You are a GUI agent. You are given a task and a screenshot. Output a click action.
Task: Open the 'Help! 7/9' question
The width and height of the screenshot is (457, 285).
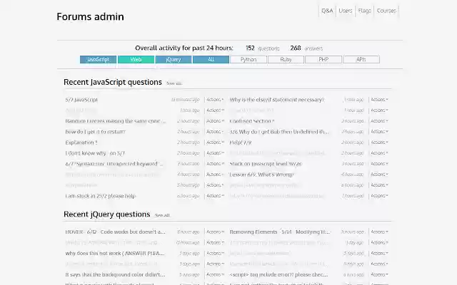pos(241,142)
